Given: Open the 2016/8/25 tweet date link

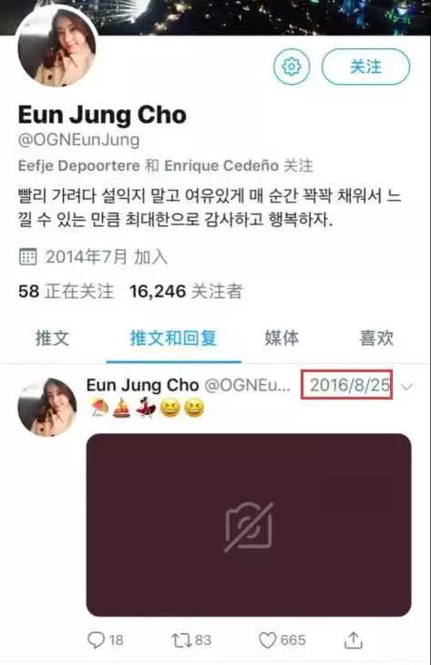Looking at the screenshot, I should pyautogui.click(x=348, y=385).
